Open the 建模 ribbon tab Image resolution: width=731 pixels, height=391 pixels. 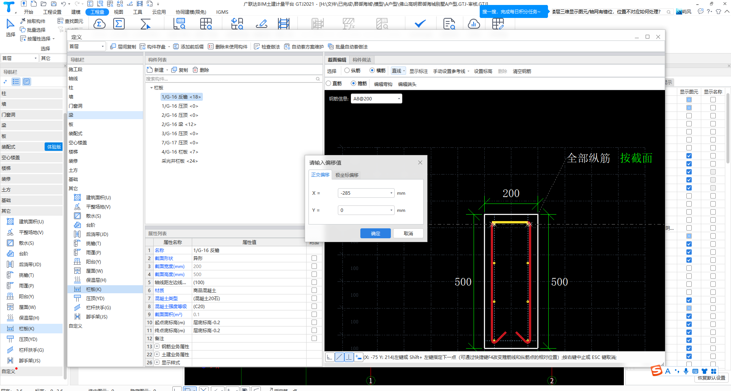coord(76,12)
